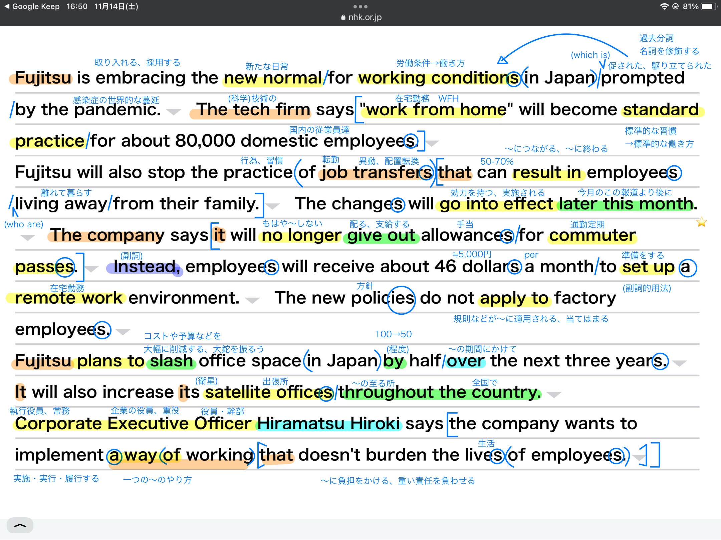Tap the Japanese note "在宅勤務 WFH"
This screenshot has width=721, height=540.
click(427, 98)
